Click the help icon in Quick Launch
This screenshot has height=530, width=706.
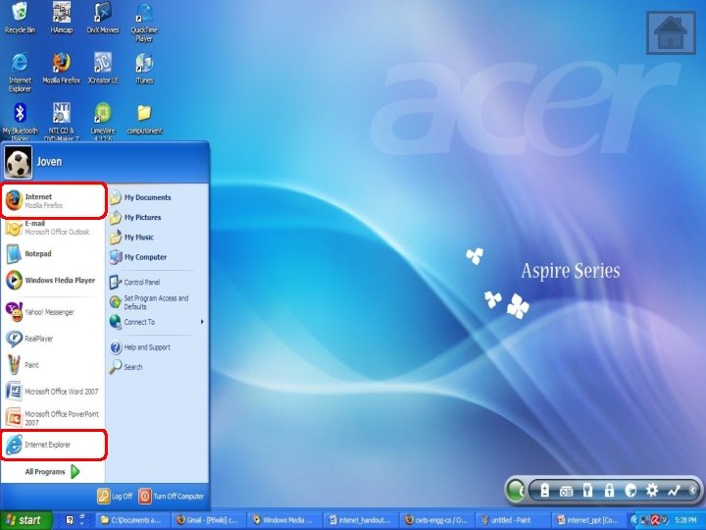70,520
